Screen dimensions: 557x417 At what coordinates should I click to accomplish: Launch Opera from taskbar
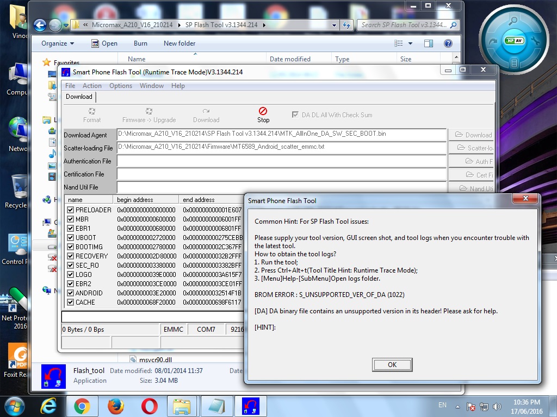coord(149,406)
